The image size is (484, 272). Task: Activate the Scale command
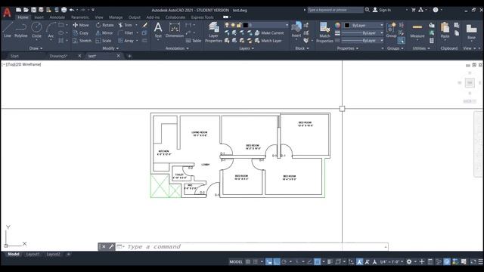104,40
